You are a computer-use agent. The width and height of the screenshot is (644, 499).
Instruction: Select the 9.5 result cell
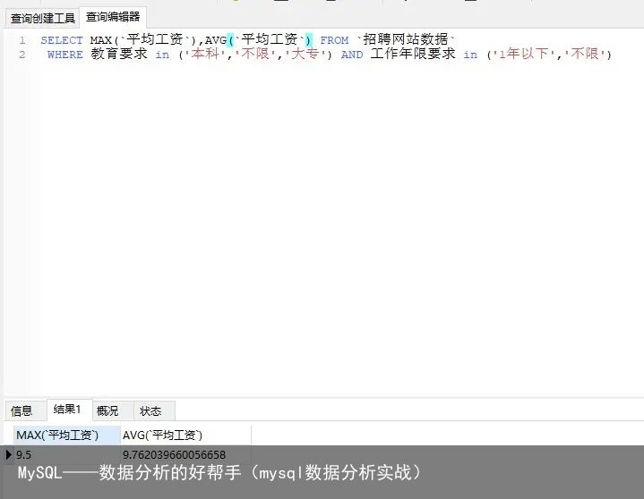pos(67,454)
